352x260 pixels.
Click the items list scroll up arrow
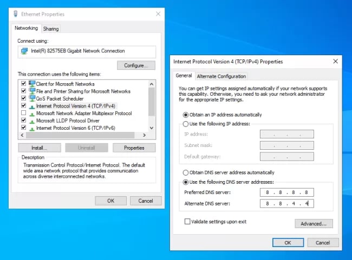pyautogui.click(x=152, y=84)
